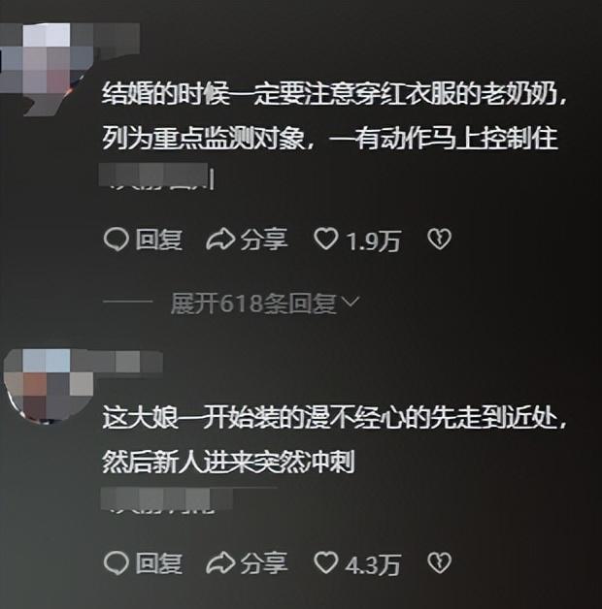The width and height of the screenshot is (602, 609).
Task: Tap the reply bubble icon under the 大娘 comment
Action: [x=116, y=563]
